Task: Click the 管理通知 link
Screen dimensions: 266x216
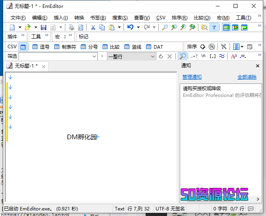Action: pos(192,77)
